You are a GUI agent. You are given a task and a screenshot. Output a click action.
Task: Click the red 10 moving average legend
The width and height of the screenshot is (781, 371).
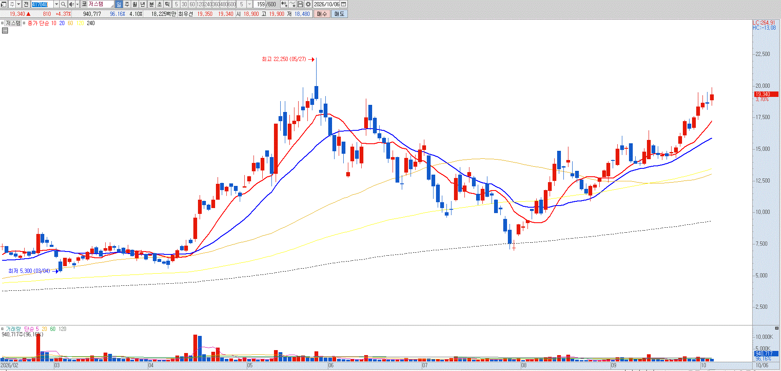[53, 23]
